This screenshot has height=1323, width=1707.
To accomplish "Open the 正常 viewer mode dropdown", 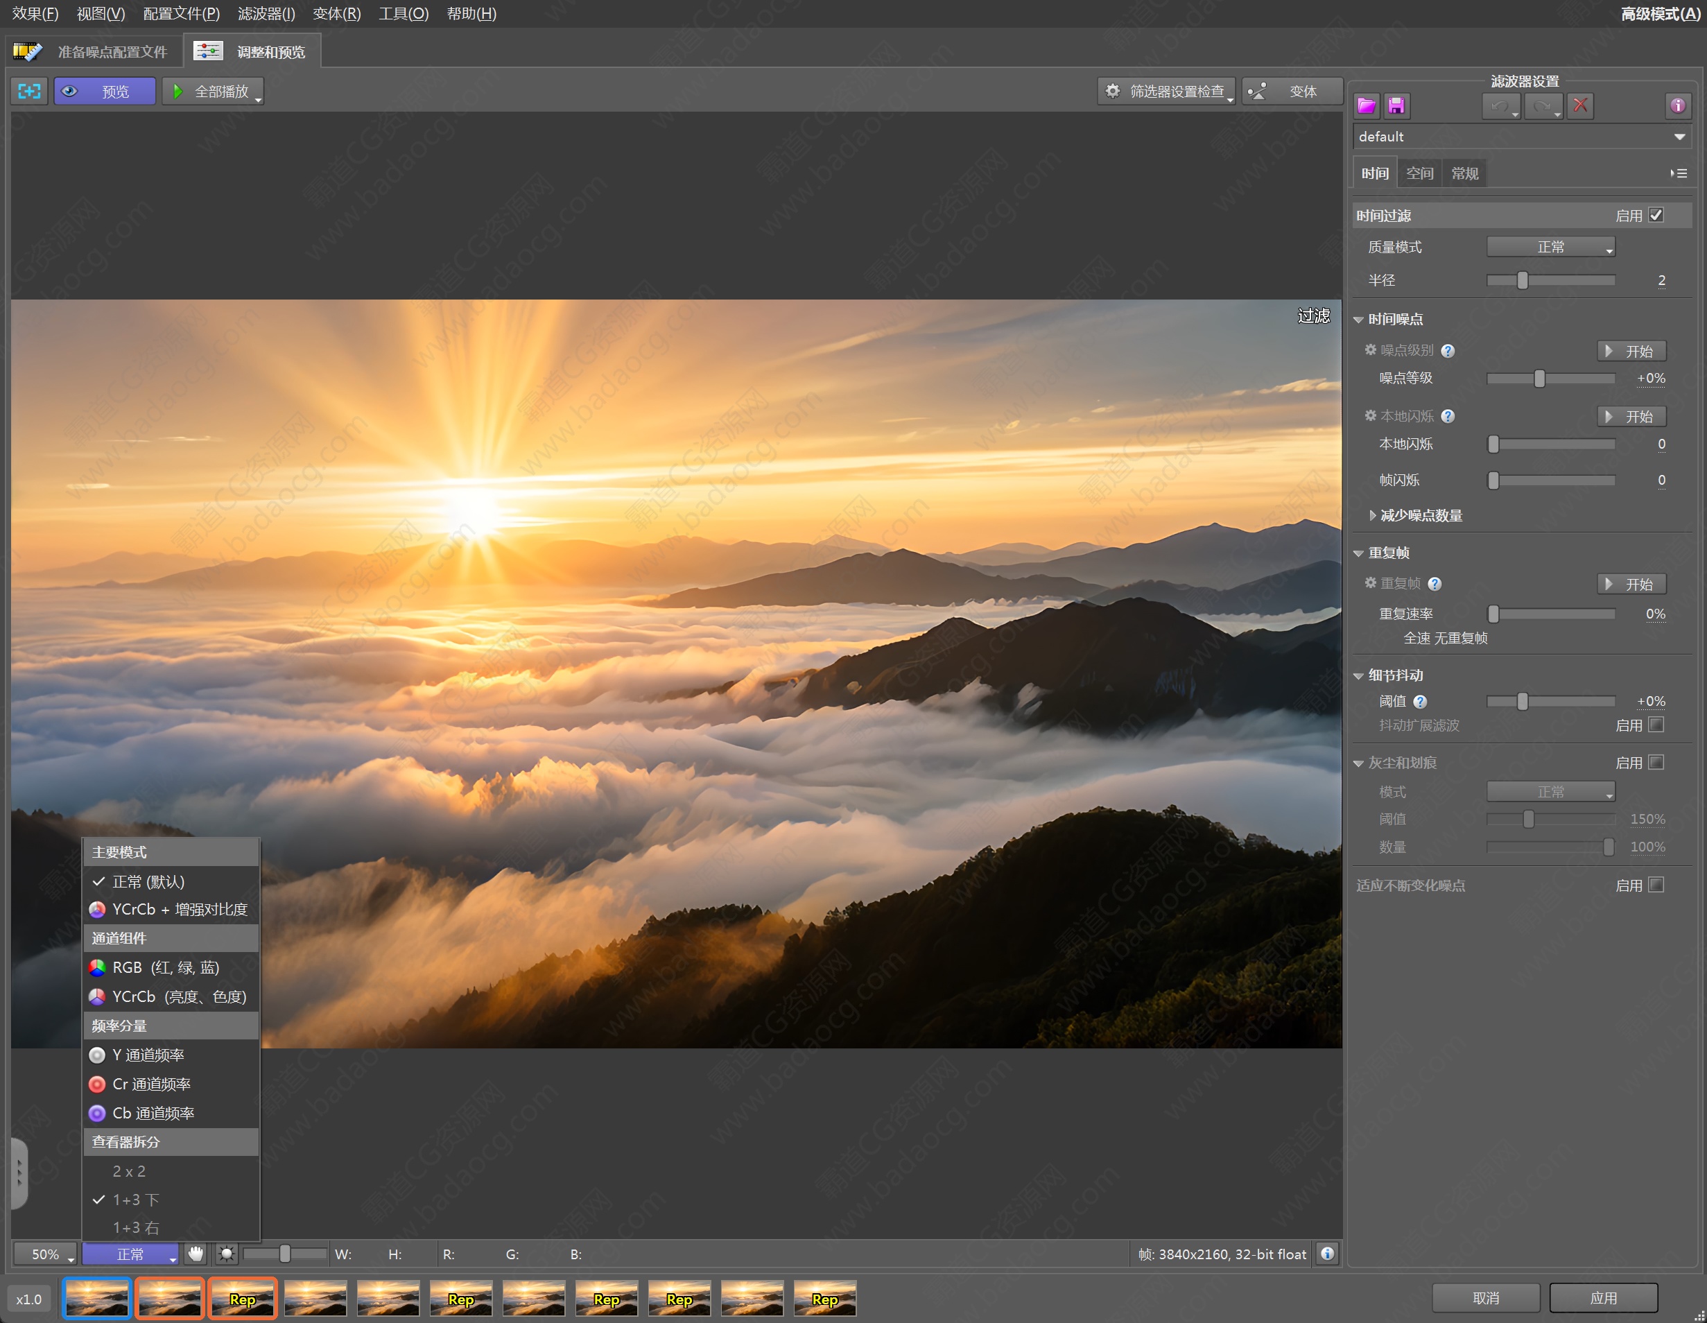I will pyautogui.click(x=130, y=1254).
